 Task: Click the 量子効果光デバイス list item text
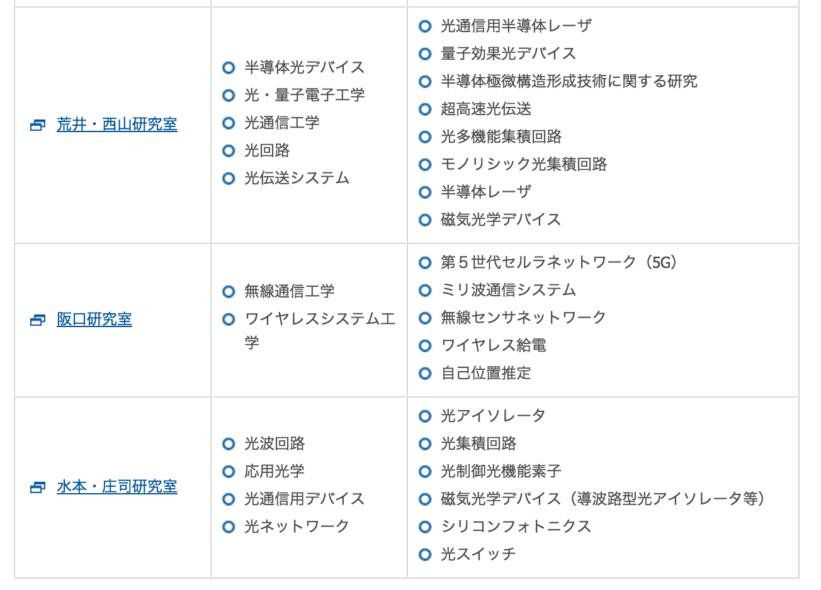(x=508, y=53)
